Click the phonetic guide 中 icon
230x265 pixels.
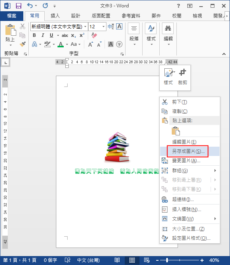pyautogui.click(x=111, y=26)
